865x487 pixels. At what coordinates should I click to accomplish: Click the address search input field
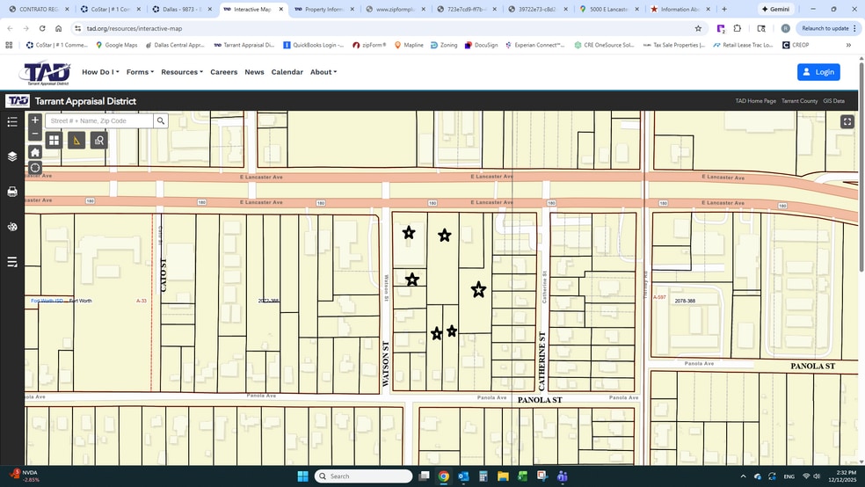(99, 121)
